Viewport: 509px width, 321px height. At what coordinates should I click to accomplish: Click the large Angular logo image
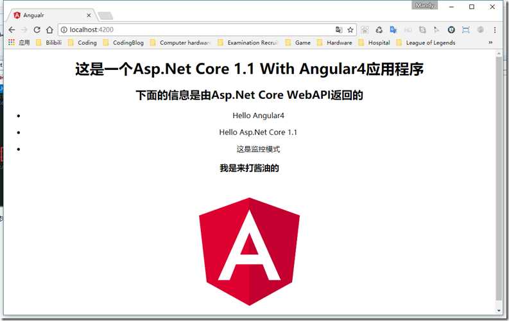[x=249, y=252]
